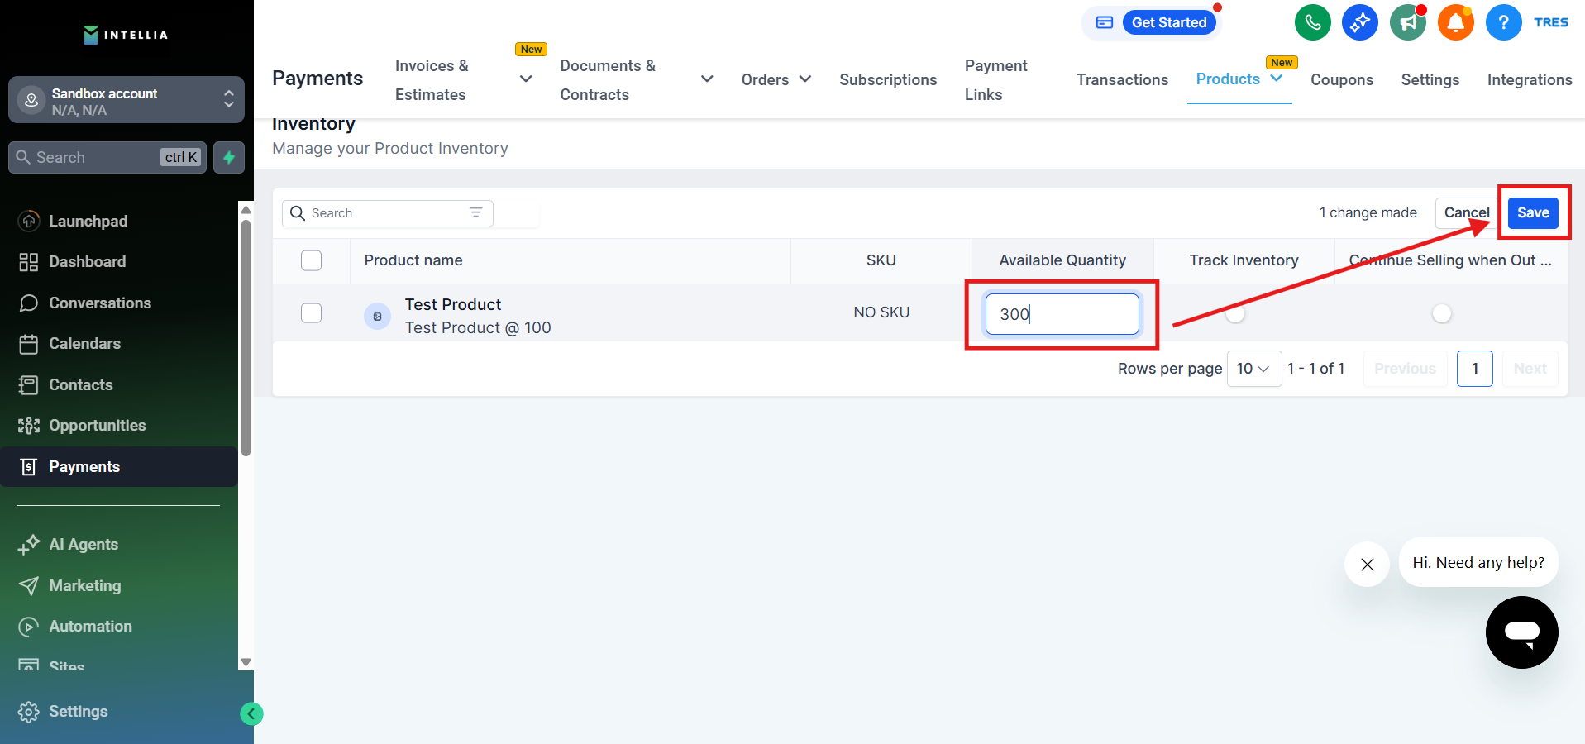The height and width of the screenshot is (744, 1585).
Task: Click the lightning bolt quick actions icon
Action: [x=229, y=157]
